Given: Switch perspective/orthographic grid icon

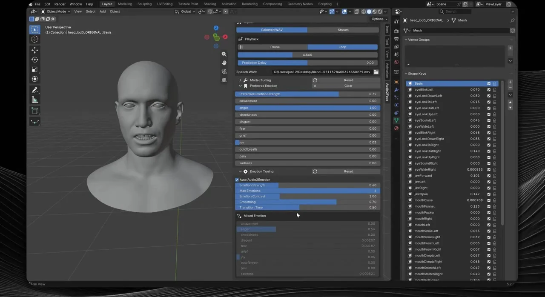Looking at the screenshot, I should click(224, 80).
